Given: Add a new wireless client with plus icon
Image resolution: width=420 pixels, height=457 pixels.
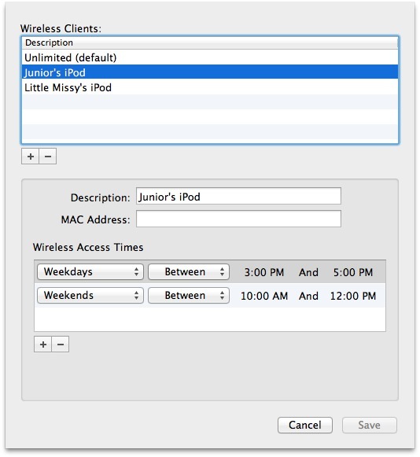Looking at the screenshot, I should click(31, 157).
